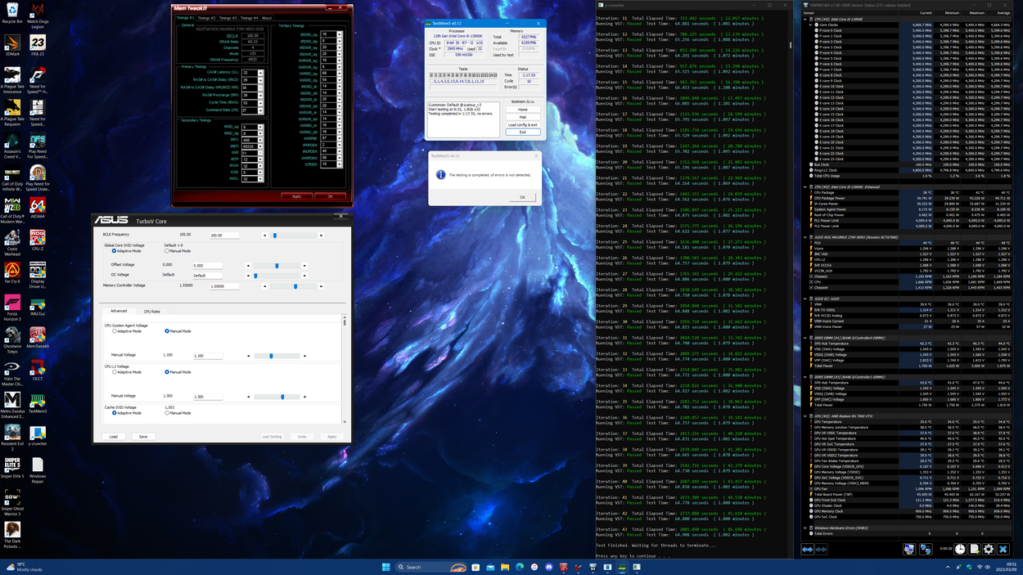Click the Memory Controller Voltage slider

293,286
